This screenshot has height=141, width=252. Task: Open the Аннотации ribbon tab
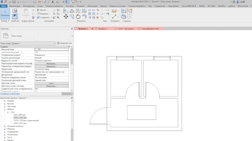(92, 6)
